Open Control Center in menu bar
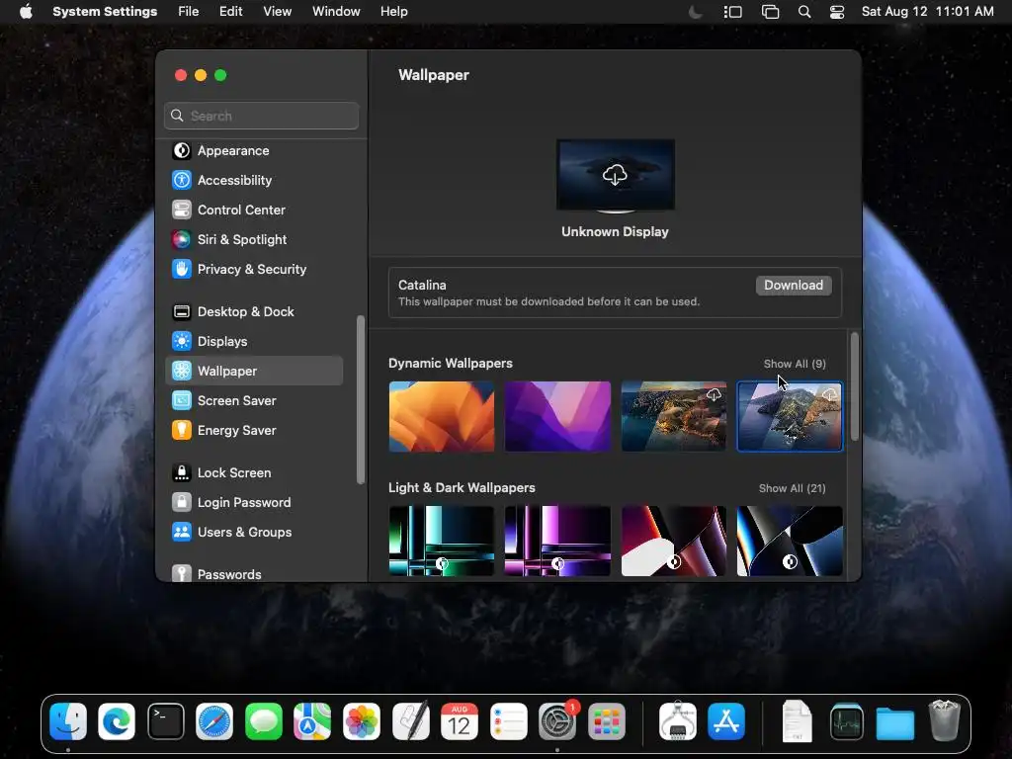Image resolution: width=1012 pixels, height=759 pixels. tap(837, 12)
